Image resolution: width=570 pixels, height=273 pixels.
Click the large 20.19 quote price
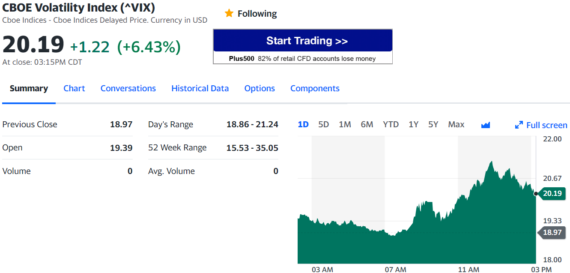(x=33, y=44)
